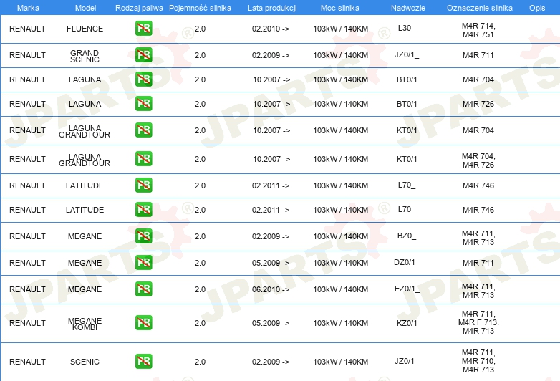
Task: Click 02.2009 -> in the MEGANE BZ0_ row
Action: (271, 236)
